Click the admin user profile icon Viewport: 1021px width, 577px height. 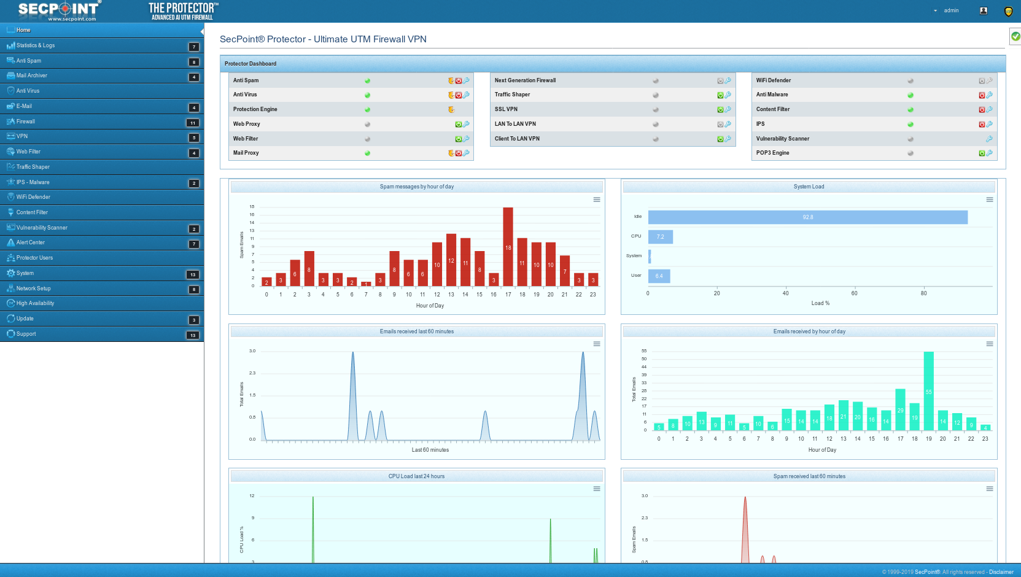pyautogui.click(x=984, y=10)
